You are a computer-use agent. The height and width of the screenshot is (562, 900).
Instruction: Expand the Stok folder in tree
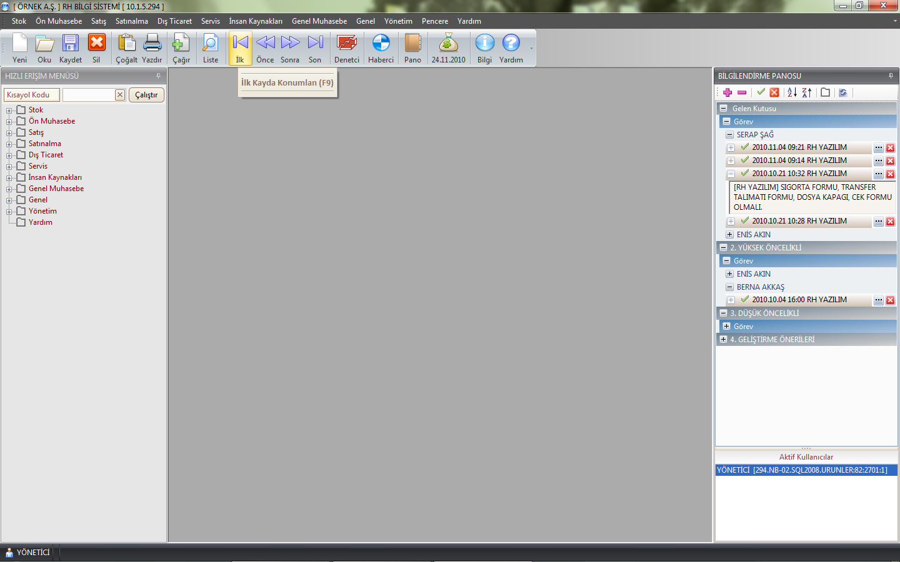(9, 111)
